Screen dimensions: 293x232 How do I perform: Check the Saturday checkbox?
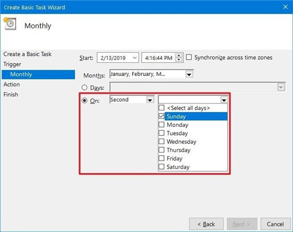[x=161, y=167]
